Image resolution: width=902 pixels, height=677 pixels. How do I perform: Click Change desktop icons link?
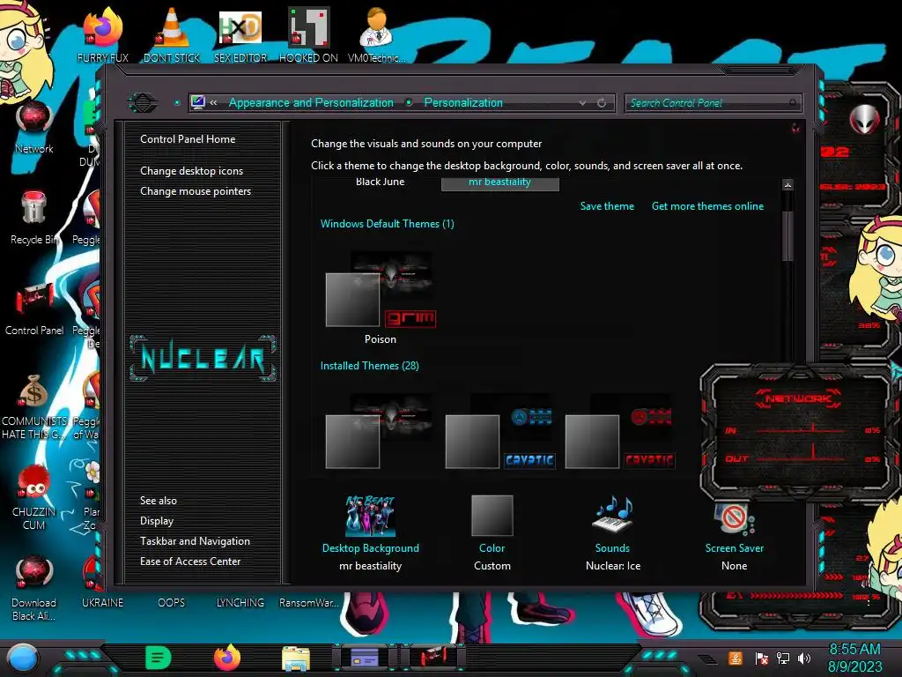tap(191, 171)
